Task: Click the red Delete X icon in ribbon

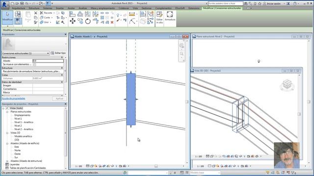Action: pos(112,22)
